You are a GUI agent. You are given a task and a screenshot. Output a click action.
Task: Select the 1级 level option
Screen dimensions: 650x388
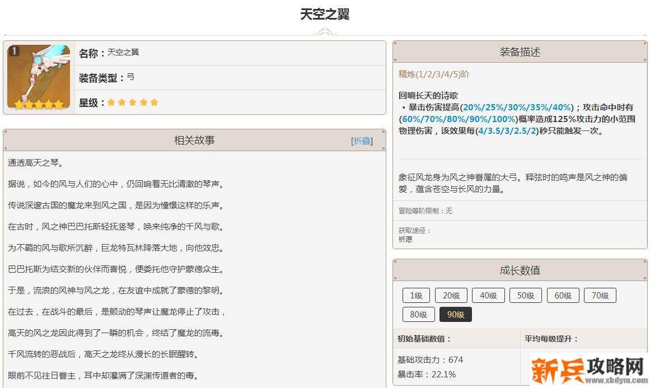click(x=415, y=295)
